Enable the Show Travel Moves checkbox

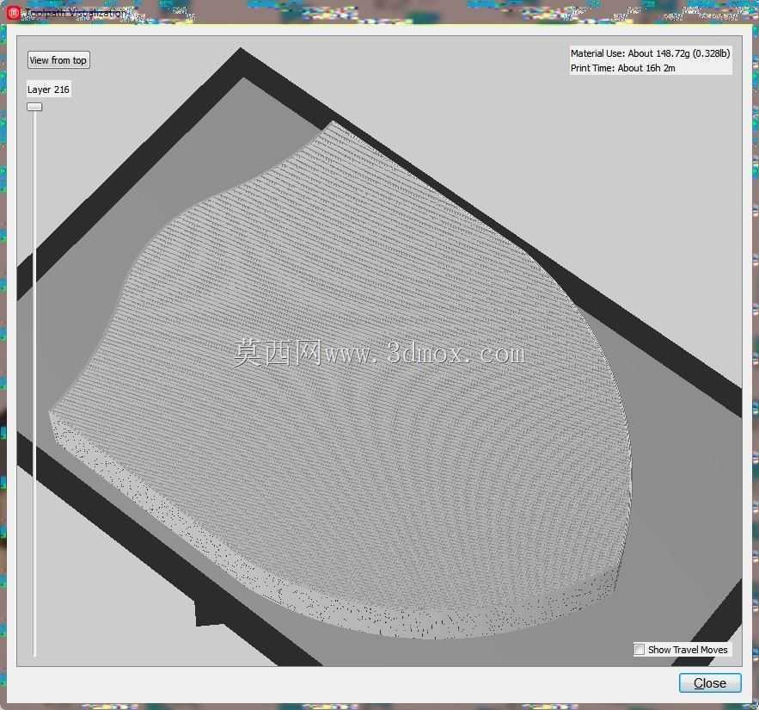click(640, 649)
